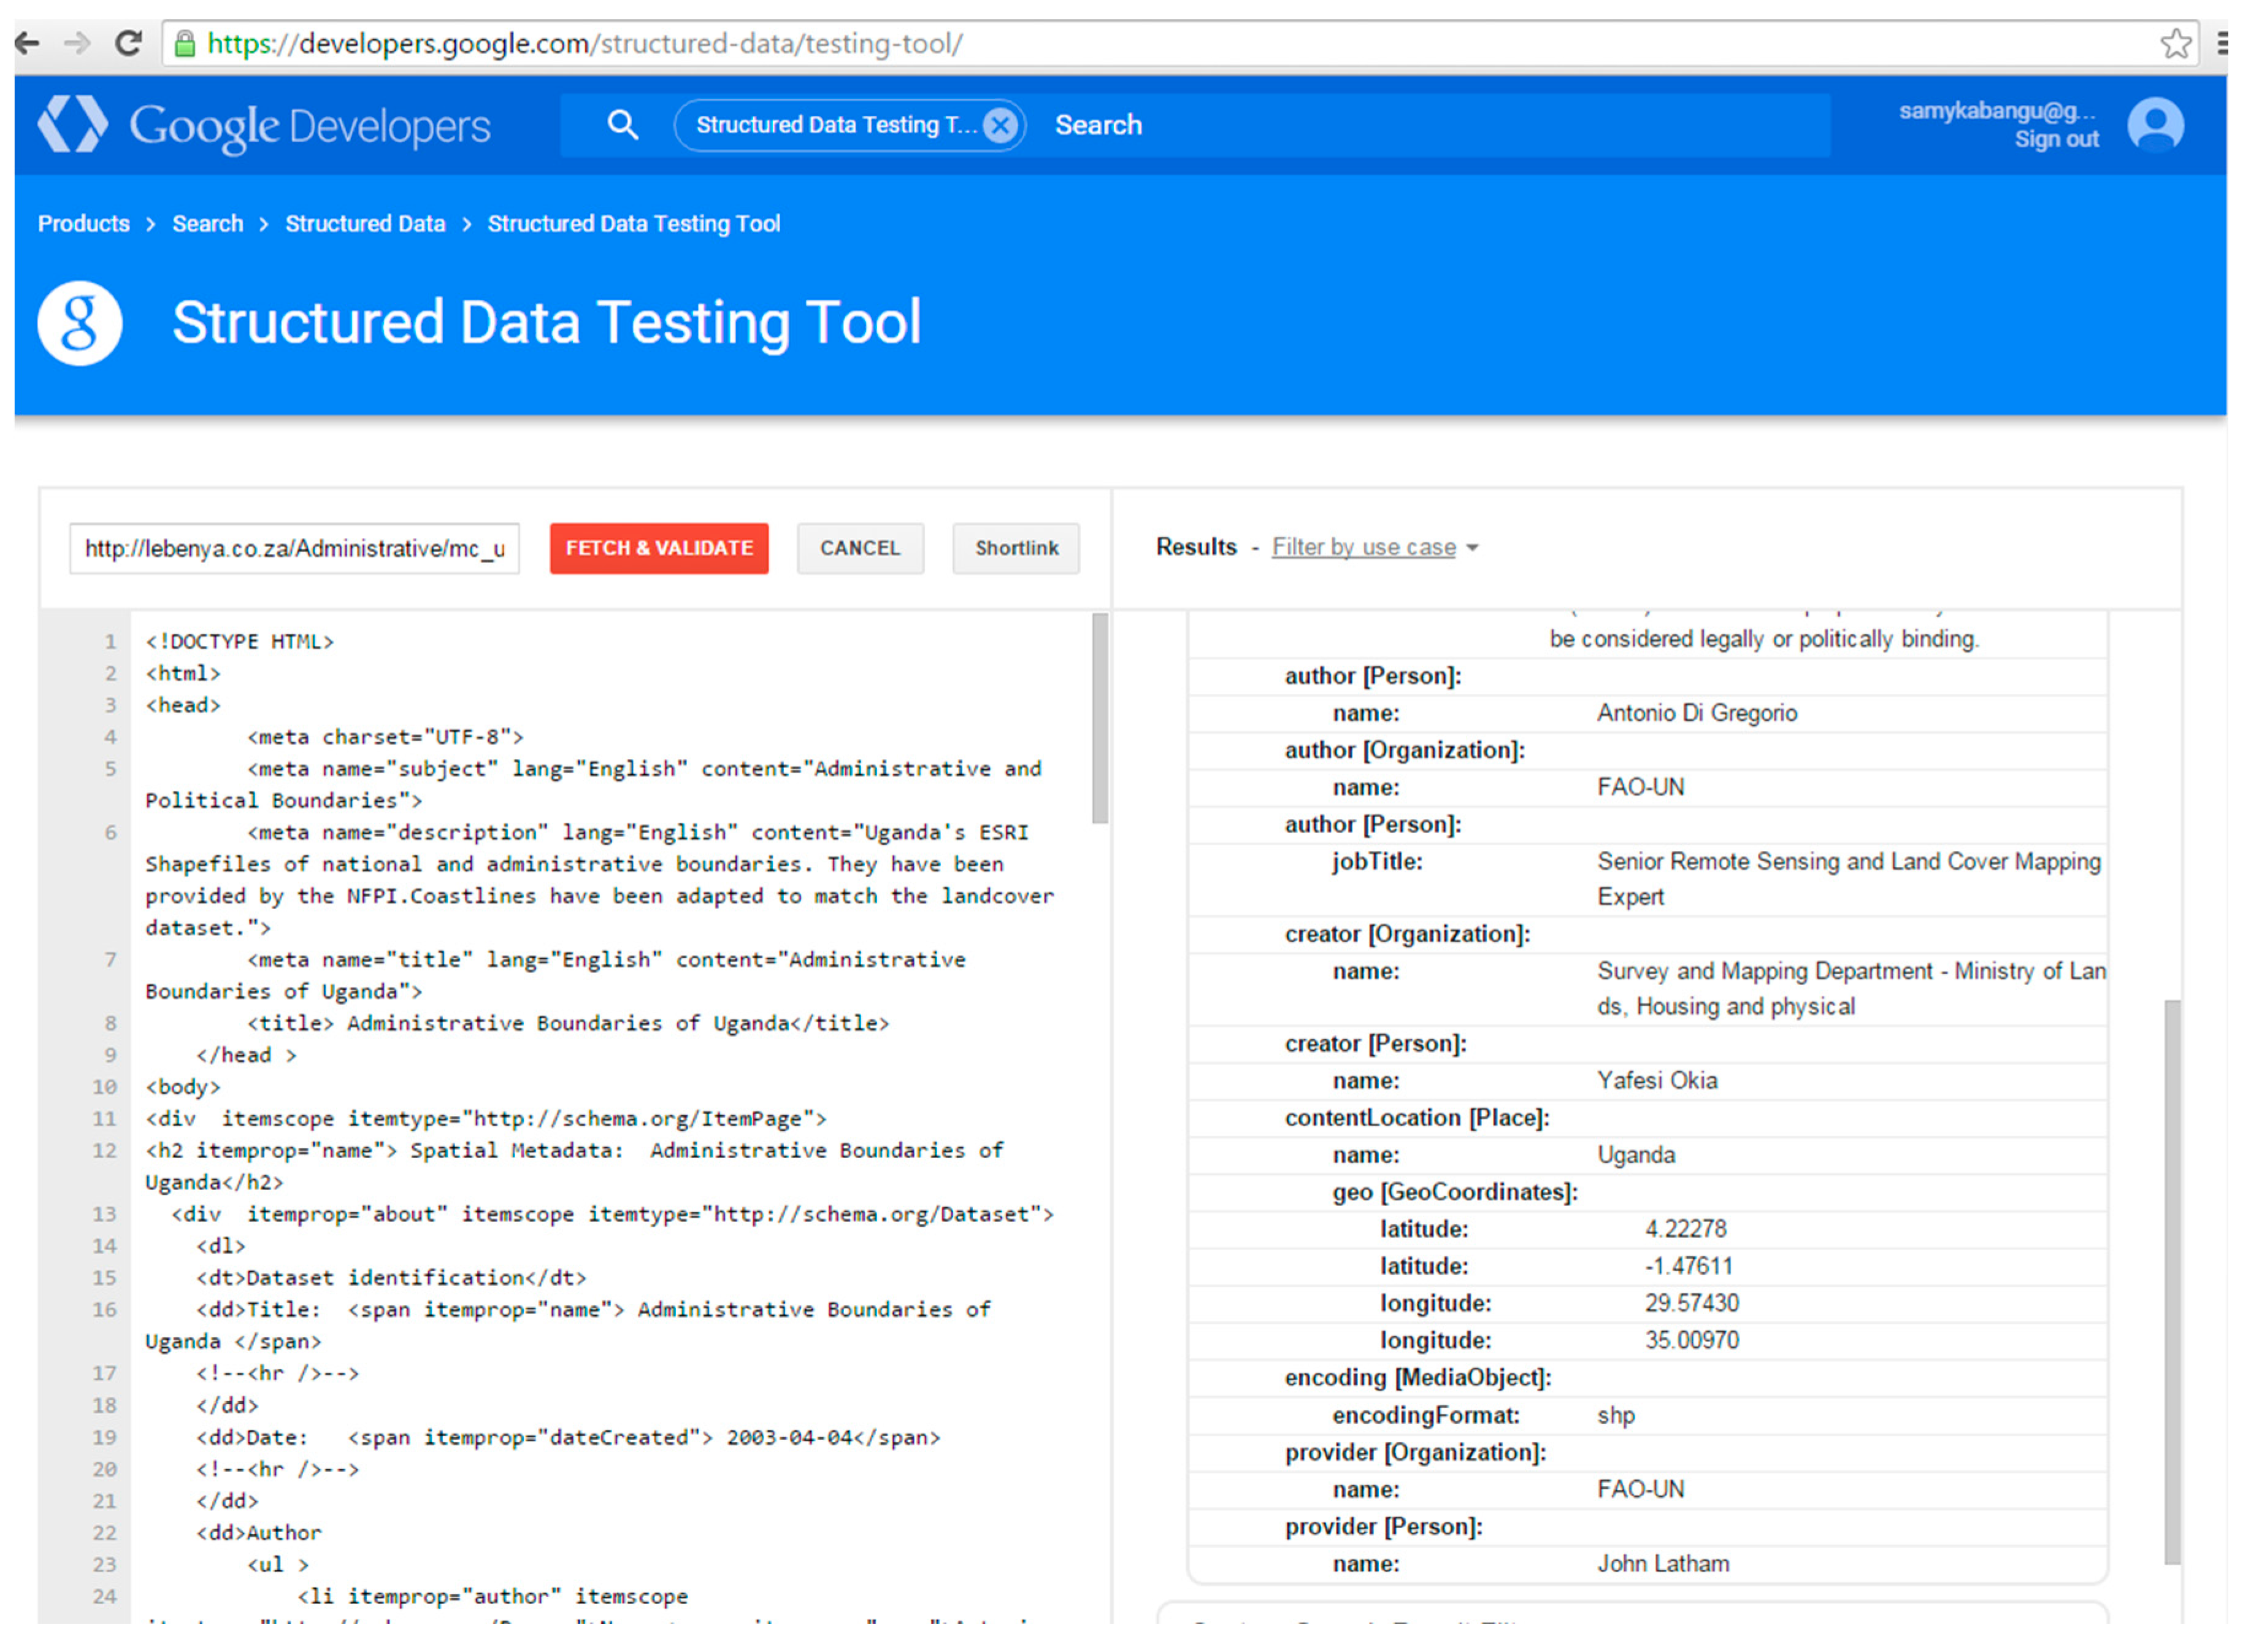2251x1652 pixels.
Task: Click the provider [Organization] row label
Action: [x=1416, y=1452]
